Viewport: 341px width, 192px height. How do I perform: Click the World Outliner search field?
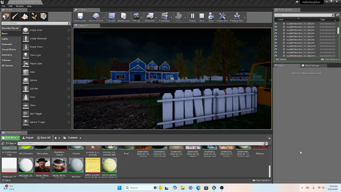[x=304, y=15]
